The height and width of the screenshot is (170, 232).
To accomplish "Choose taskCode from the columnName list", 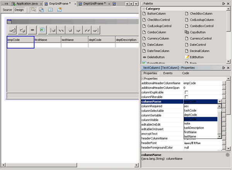I will pyautogui.click(x=190, y=110).
